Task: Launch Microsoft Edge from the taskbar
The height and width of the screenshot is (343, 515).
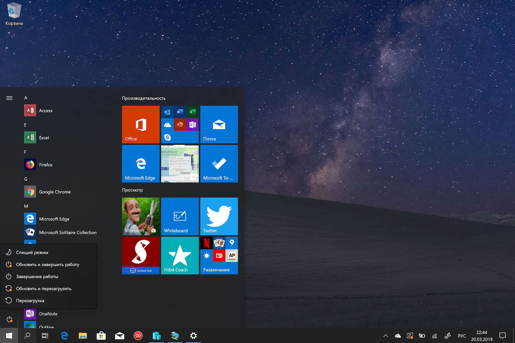Action: coord(64,336)
